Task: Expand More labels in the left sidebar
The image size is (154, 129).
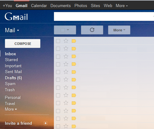Action: (11, 109)
